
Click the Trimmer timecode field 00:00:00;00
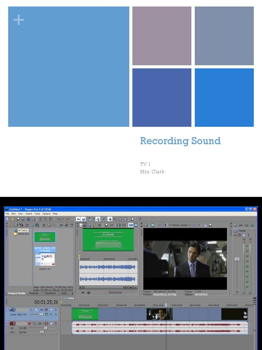[115, 293]
